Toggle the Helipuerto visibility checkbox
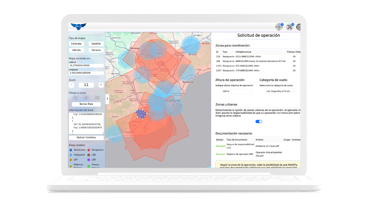The height and width of the screenshot is (207, 368). point(71,155)
